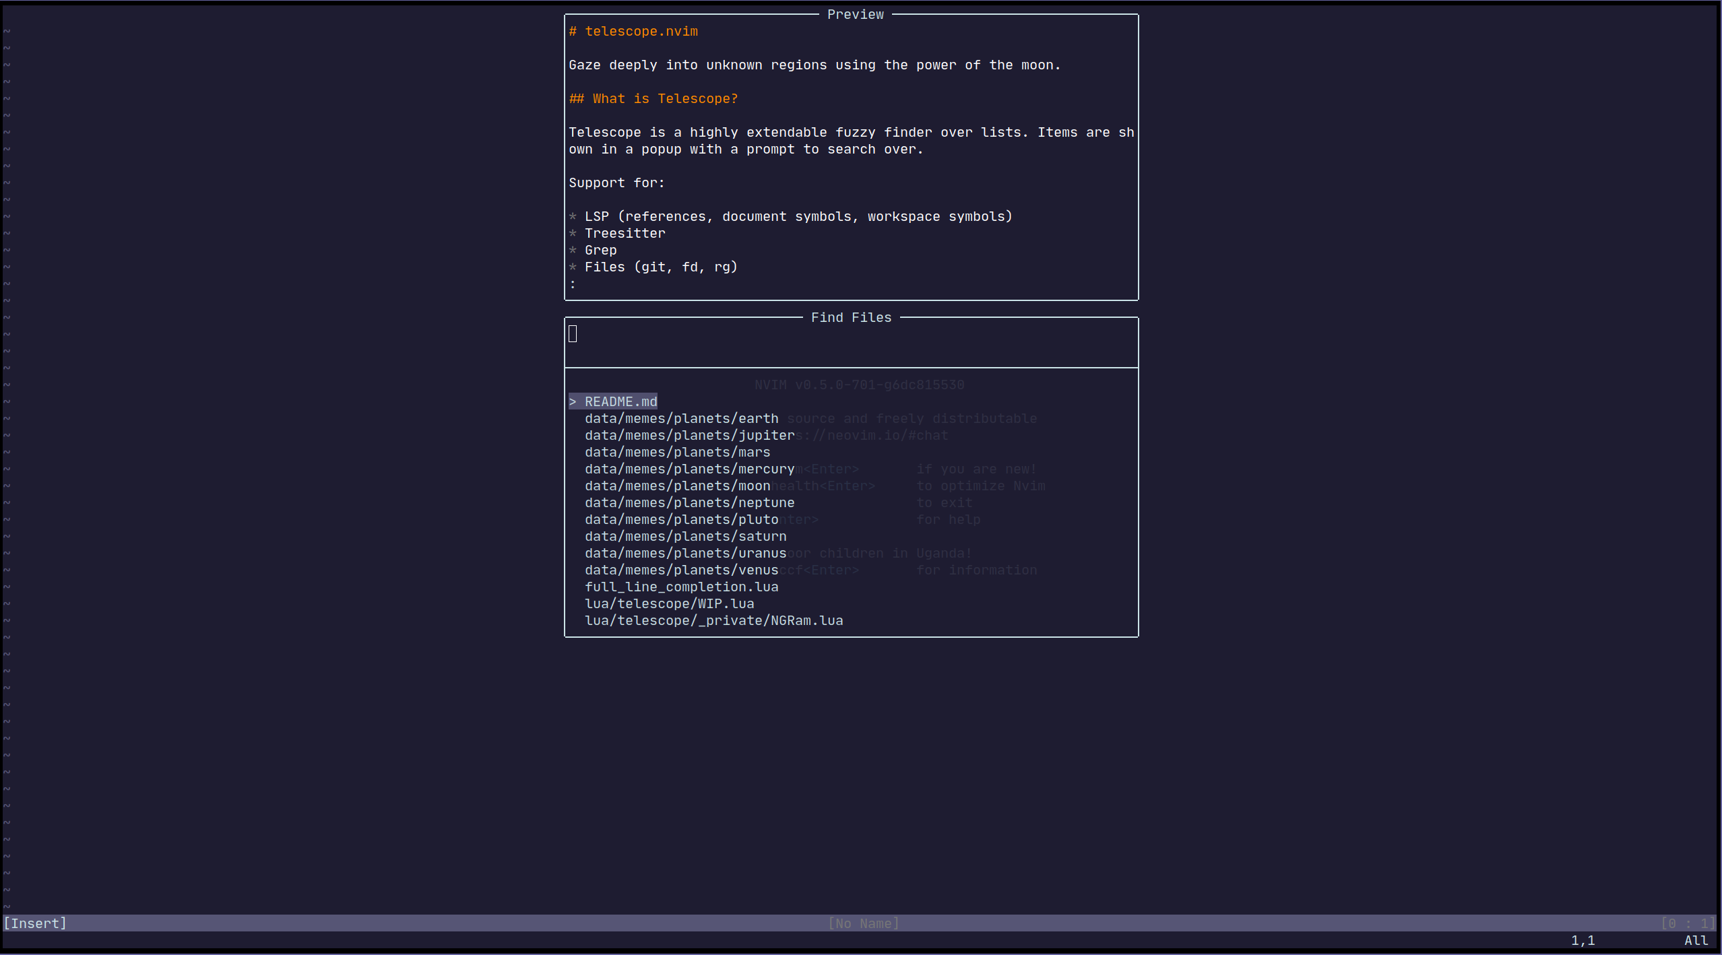
Task: Select data/memes/planets/mars file entry
Action: click(677, 453)
